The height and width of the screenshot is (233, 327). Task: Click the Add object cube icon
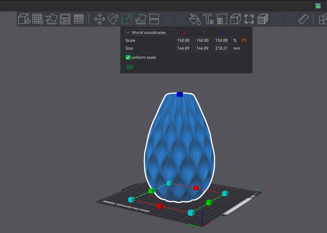point(24,19)
